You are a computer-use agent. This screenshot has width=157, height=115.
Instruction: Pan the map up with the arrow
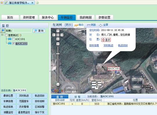58,31
